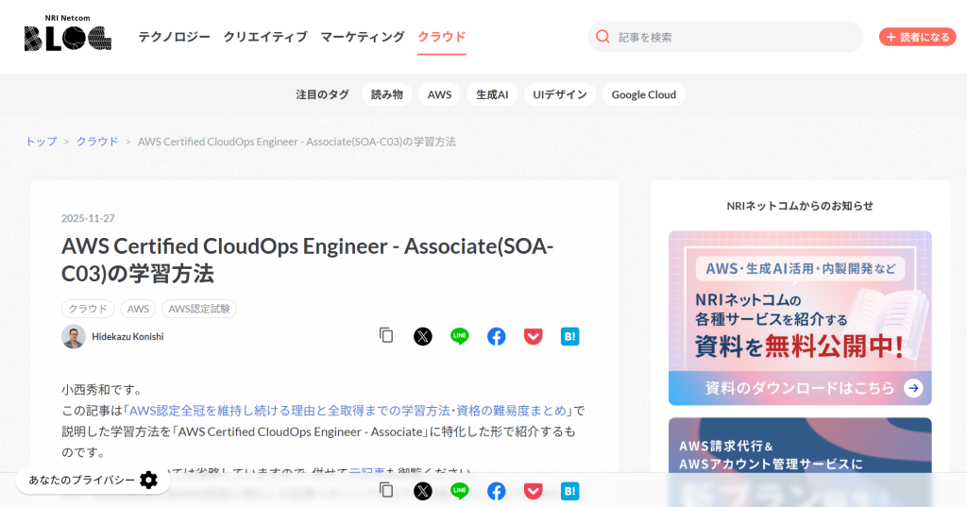
Task: LINE share icon in bottom sticky bar
Action: tap(460, 491)
